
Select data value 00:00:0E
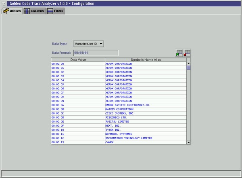tap(78, 122)
